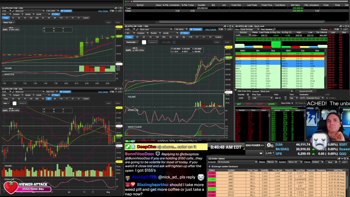Click the green BUY button
This screenshot has width=350, height=197.
click(239, 104)
